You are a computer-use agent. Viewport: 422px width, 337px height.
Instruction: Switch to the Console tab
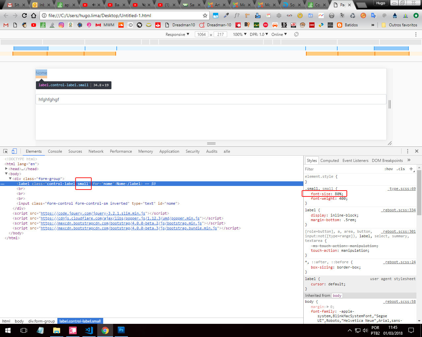(55, 151)
